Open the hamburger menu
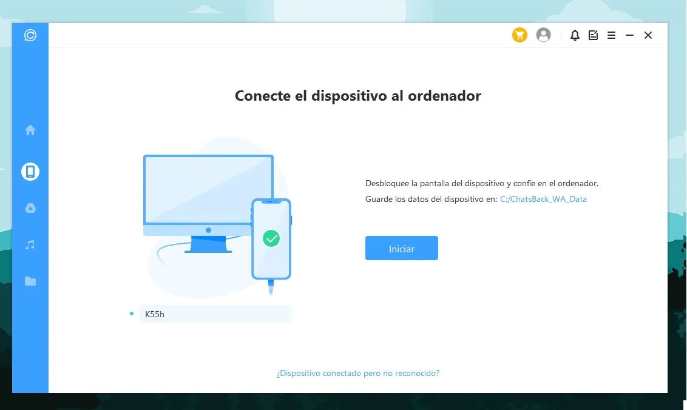687x410 pixels. click(612, 35)
